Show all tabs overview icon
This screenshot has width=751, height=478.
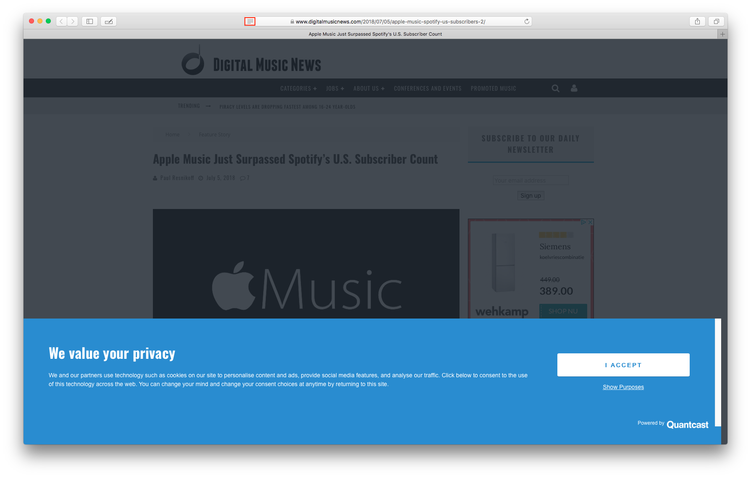click(x=717, y=21)
